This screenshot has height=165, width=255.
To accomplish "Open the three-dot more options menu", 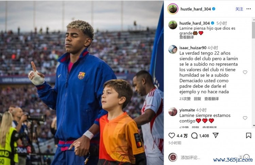I will pos(249,9).
